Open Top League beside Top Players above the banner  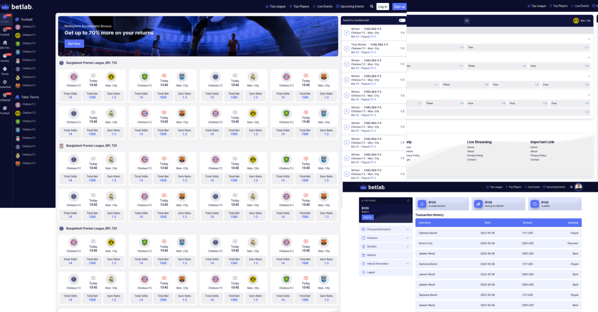click(275, 6)
